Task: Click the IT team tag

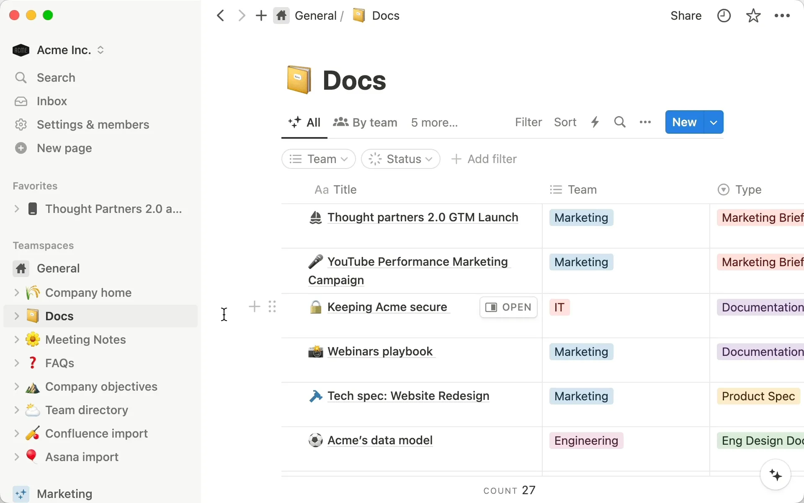Action: pyautogui.click(x=559, y=307)
